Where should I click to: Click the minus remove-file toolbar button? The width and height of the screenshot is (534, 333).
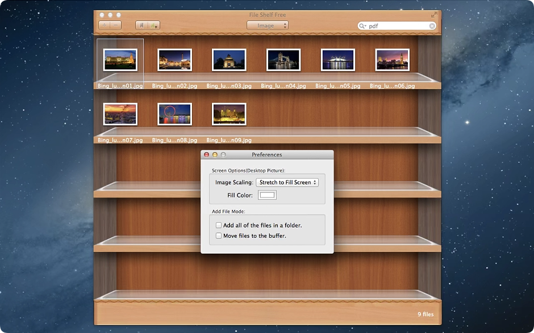click(116, 26)
